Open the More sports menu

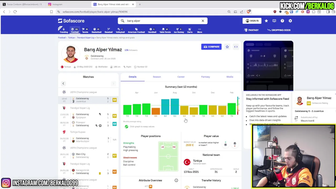(x=199, y=30)
